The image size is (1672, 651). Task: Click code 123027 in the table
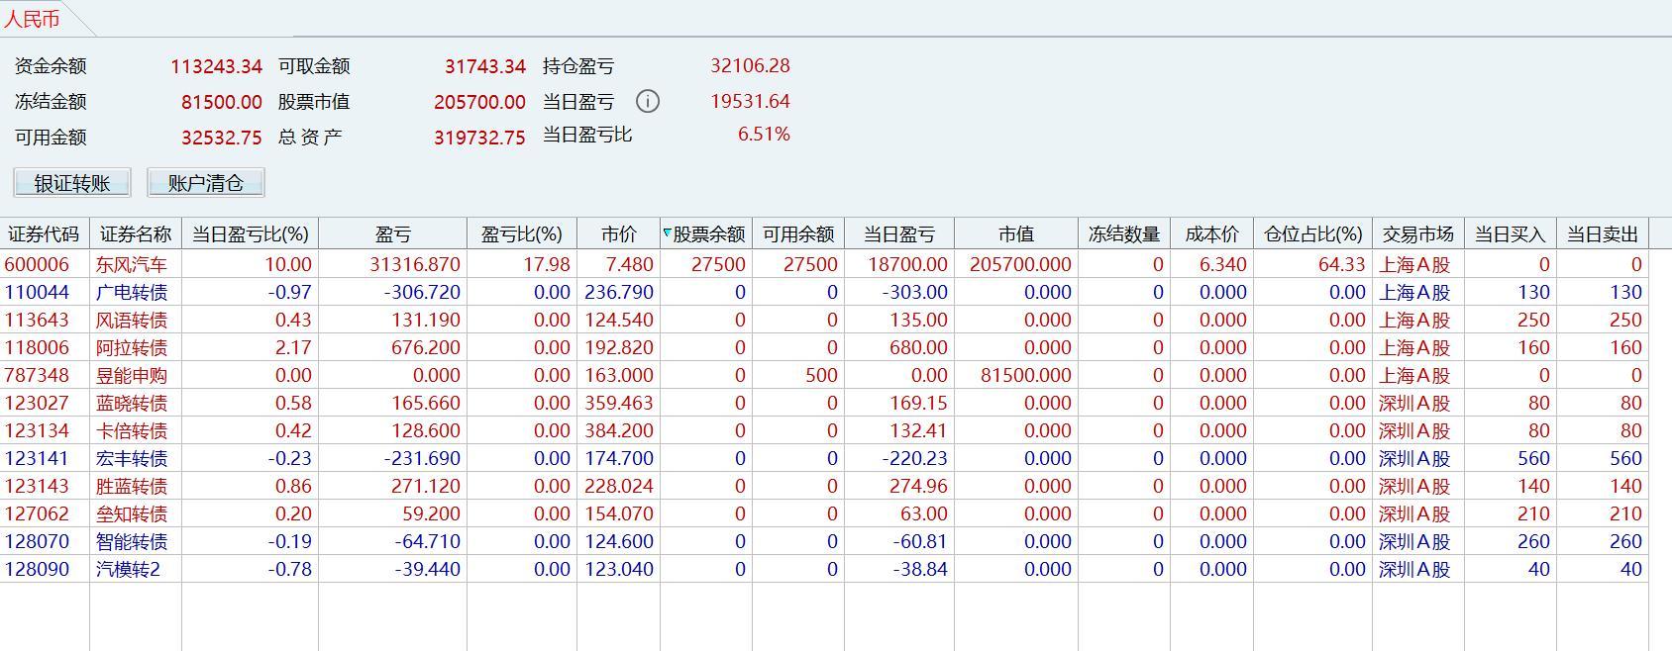(38, 403)
